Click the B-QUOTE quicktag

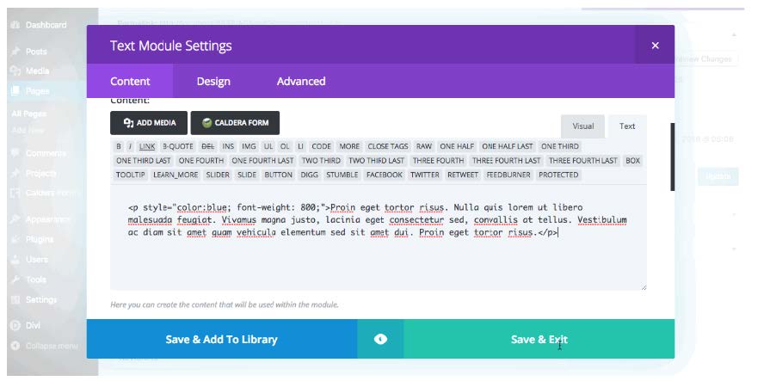pos(178,146)
